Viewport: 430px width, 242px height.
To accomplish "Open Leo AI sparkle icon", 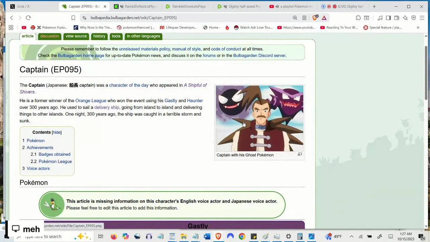I will [x=405, y=18].
